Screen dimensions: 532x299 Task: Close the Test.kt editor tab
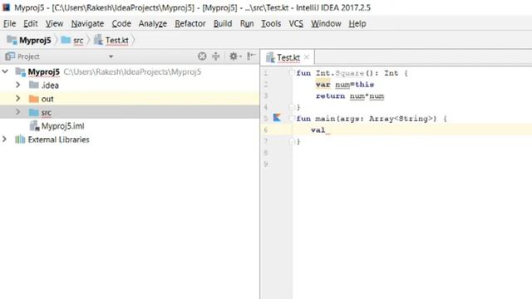pyautogui.click(x=307, y=57)
